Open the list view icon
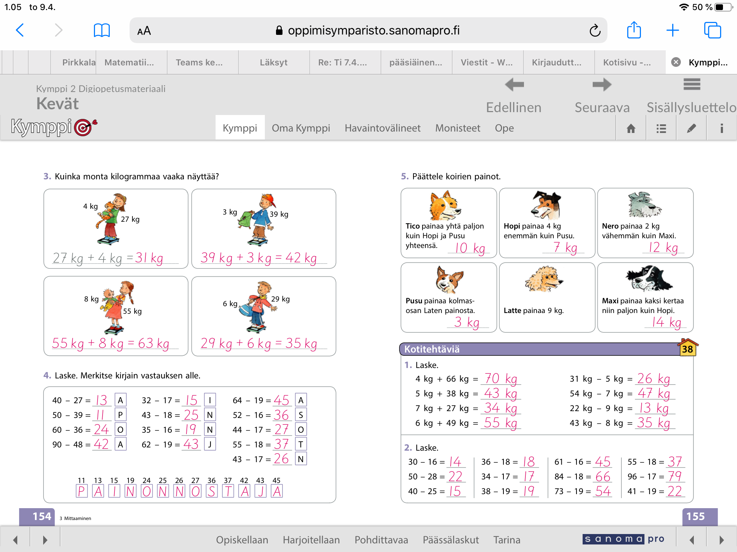 point(661,128)
